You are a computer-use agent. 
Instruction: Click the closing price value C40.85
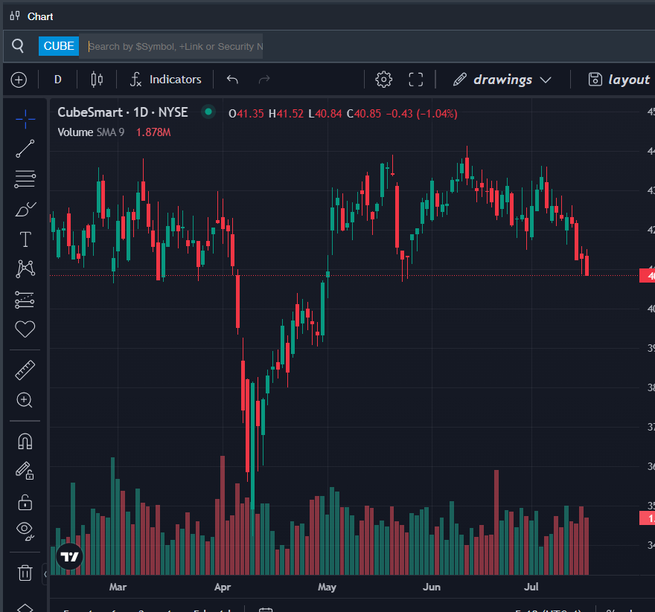(364, 114)
